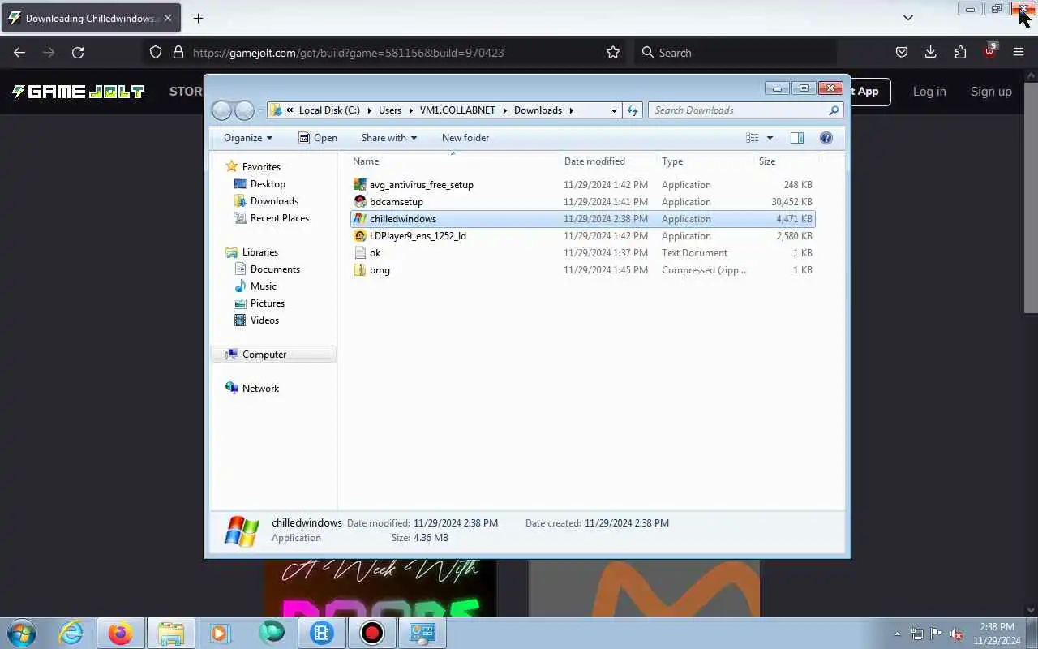Open a new Firefox tab
The height and width of the screenshot is (649, 1038).
click(198, 18)
